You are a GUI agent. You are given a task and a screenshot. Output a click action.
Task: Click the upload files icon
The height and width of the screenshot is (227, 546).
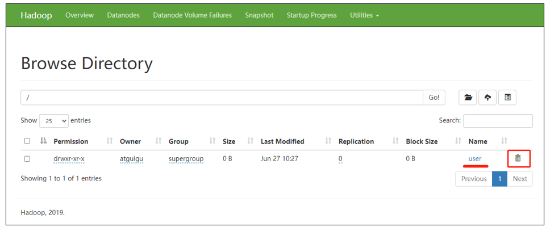tap(487, 98)
